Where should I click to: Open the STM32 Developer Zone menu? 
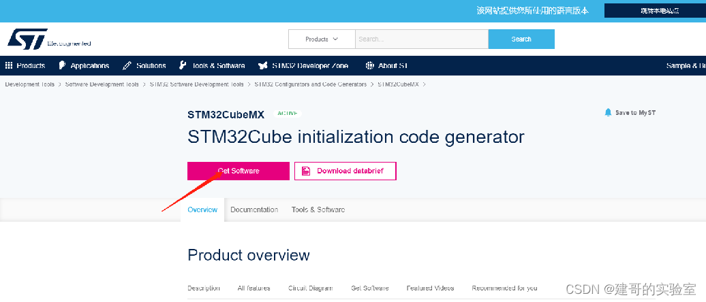310,65
